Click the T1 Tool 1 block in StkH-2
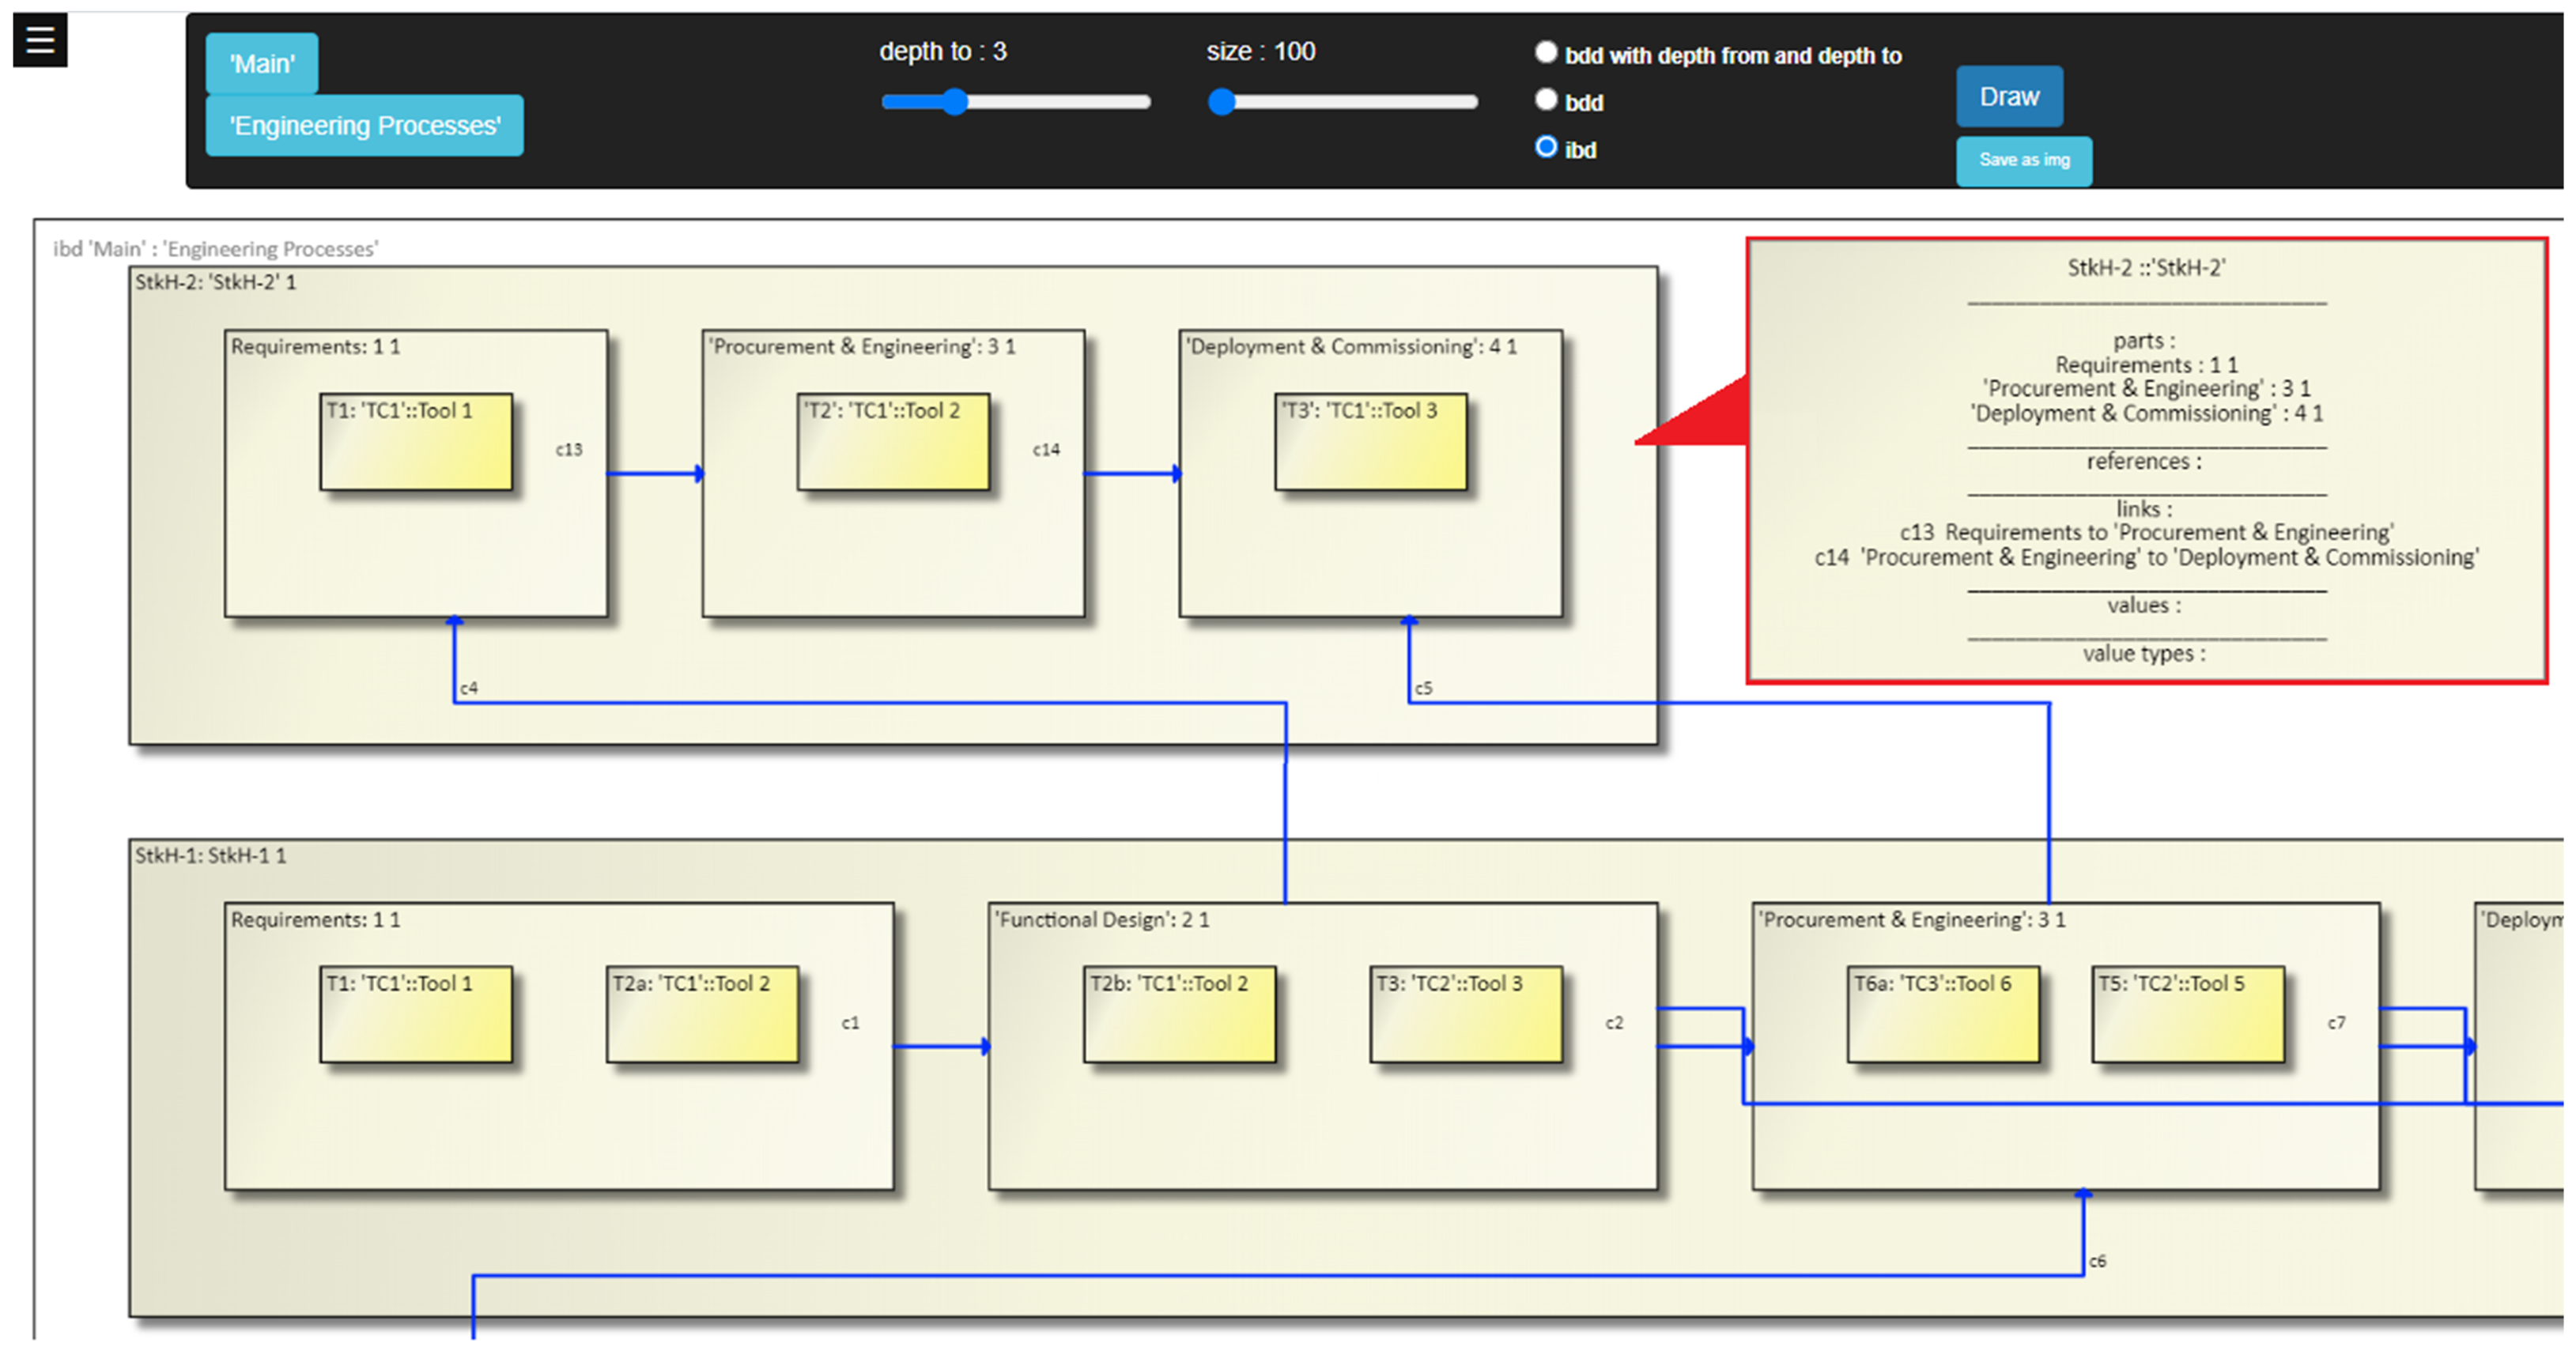 click(x=416, y=442)
